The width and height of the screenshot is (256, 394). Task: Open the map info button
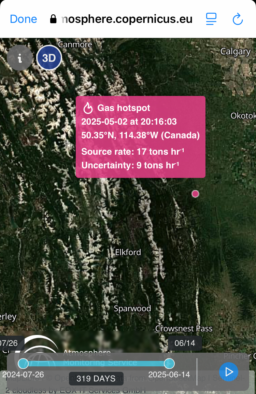[x=20, y=58]
